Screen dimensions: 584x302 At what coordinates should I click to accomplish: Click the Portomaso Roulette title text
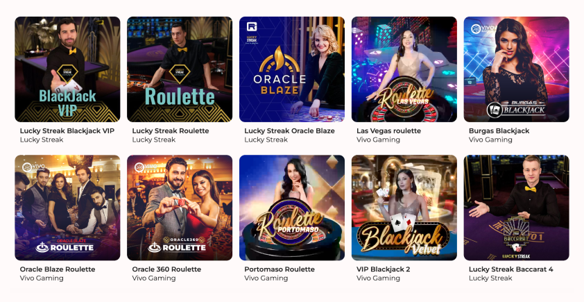click(x=280, y=269)
